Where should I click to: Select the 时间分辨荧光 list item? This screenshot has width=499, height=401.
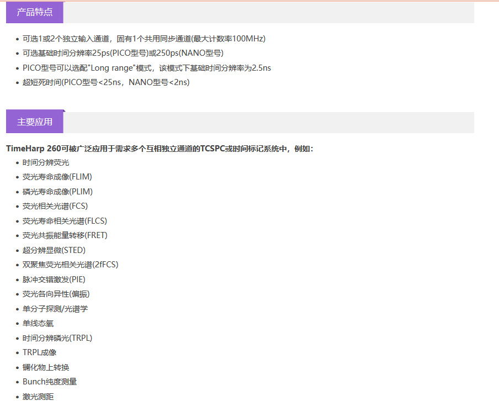[x=46, y=162]
